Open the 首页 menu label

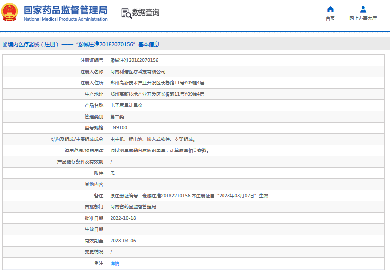pos(330,18)
